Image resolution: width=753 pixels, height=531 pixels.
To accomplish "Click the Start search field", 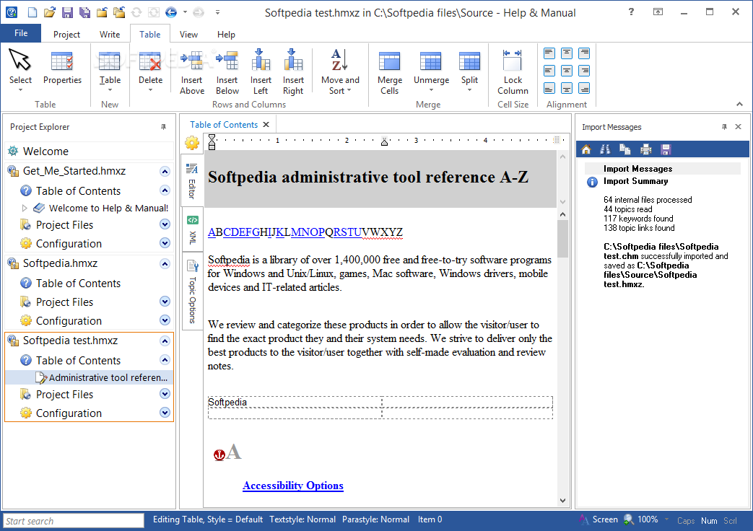I will point(74,521).
